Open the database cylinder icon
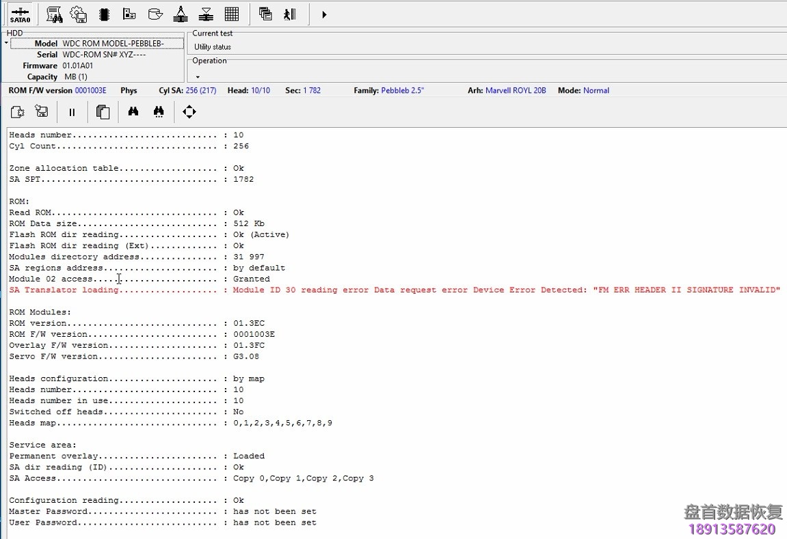The height and width of the screenshot is (539, 787). pyautogui.click(x=155, y=14)
